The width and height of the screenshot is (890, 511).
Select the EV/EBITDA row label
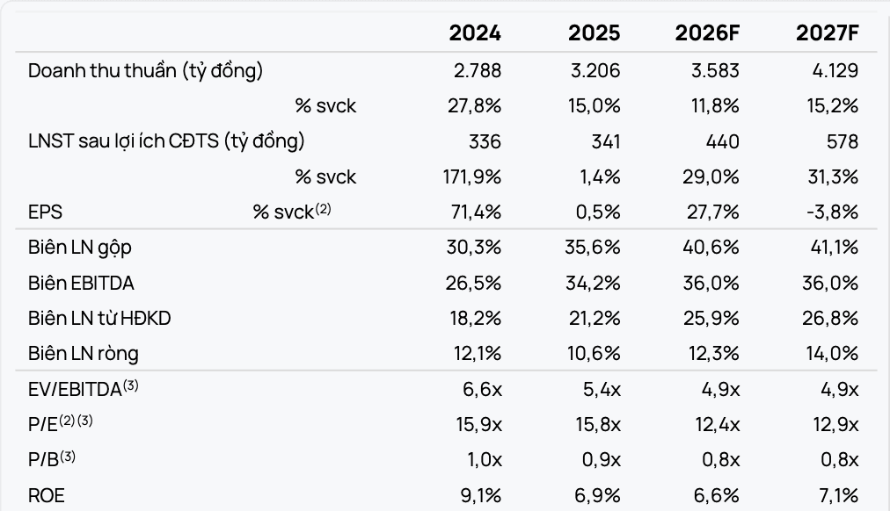(83, 389)
